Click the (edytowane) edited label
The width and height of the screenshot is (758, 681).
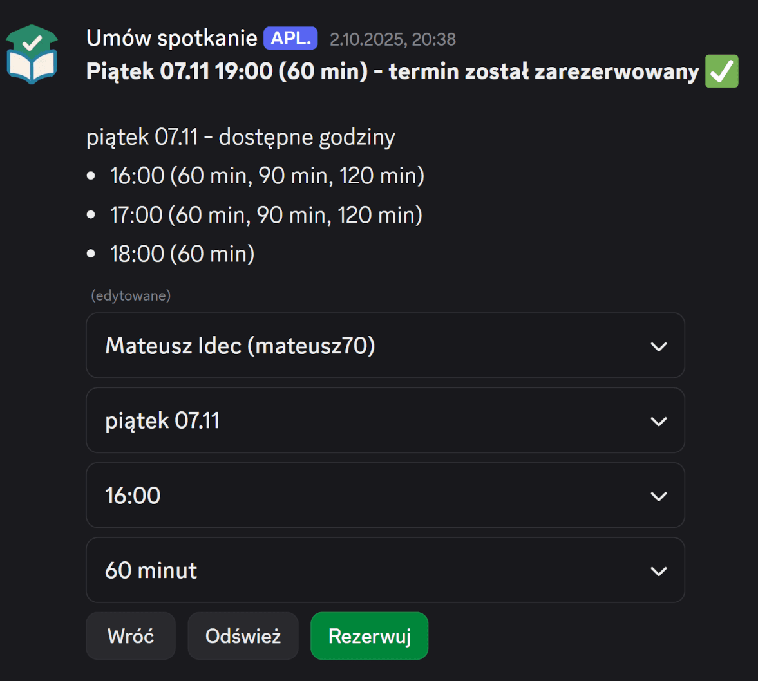(131, 295)
